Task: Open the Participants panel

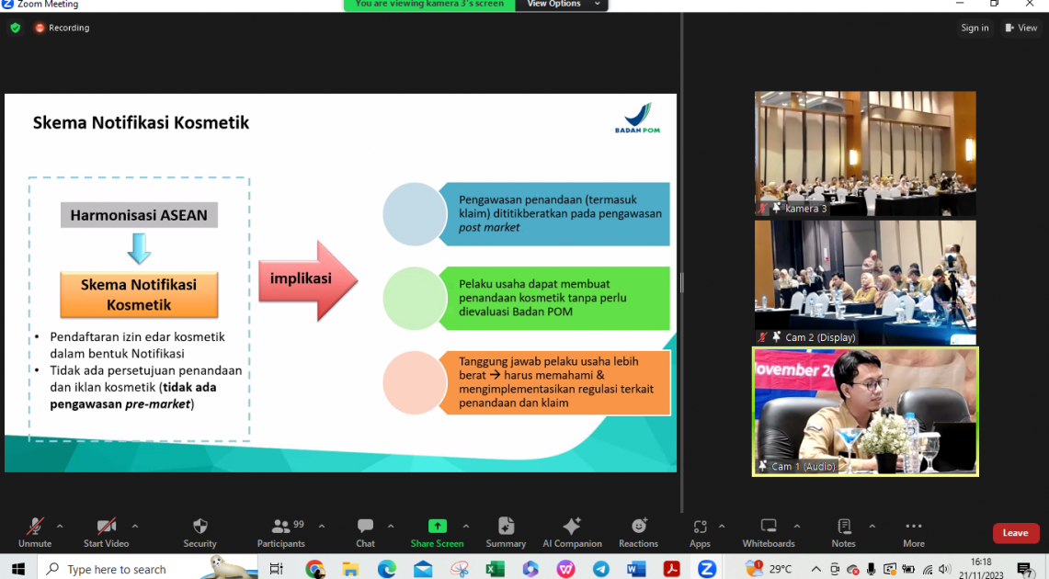Action: coord(281,531)
